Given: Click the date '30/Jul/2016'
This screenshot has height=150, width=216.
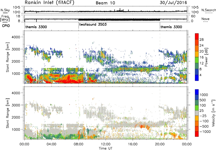Looking at the screenshot, I should pyautogui.click(x=173, y=3).
